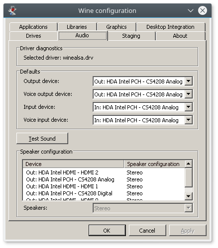Close the Wine configuration window
The image size is (218, 248).
(x=203, y=10)
